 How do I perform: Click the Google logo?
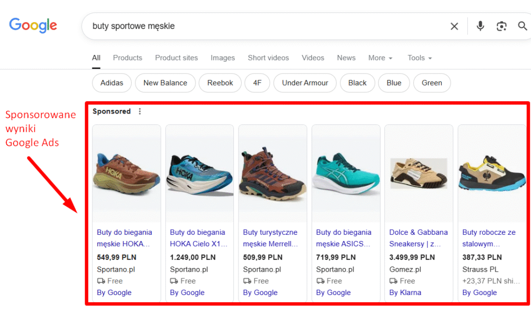pyautogui.click(x=33, y=25)
